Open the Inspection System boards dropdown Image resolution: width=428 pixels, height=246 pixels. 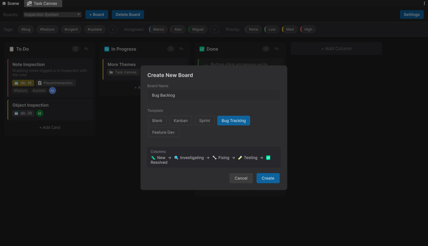point(52,14)
